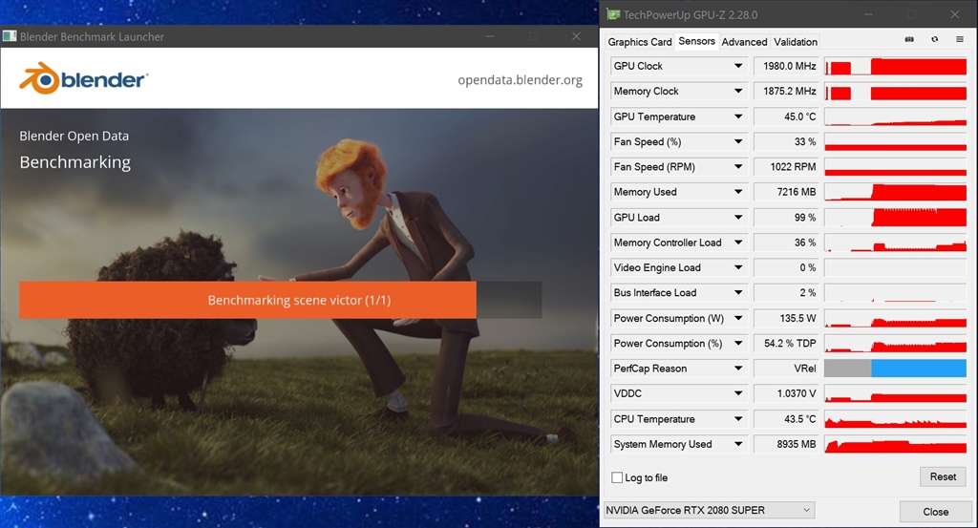978x528 pixels.
Task: Open the GPU Load sensor dropdown
Action: coord(738,218)
